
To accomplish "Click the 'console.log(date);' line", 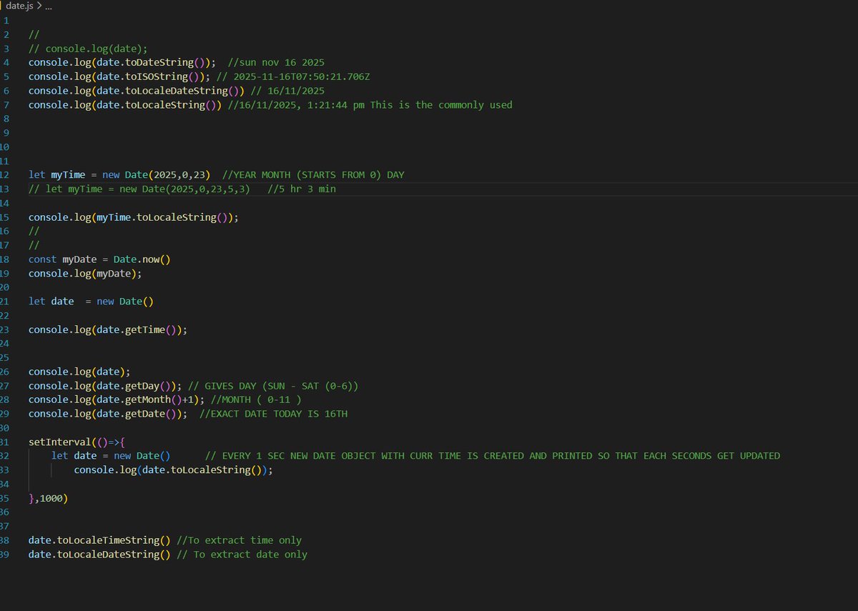I will (x=79, y=372).
